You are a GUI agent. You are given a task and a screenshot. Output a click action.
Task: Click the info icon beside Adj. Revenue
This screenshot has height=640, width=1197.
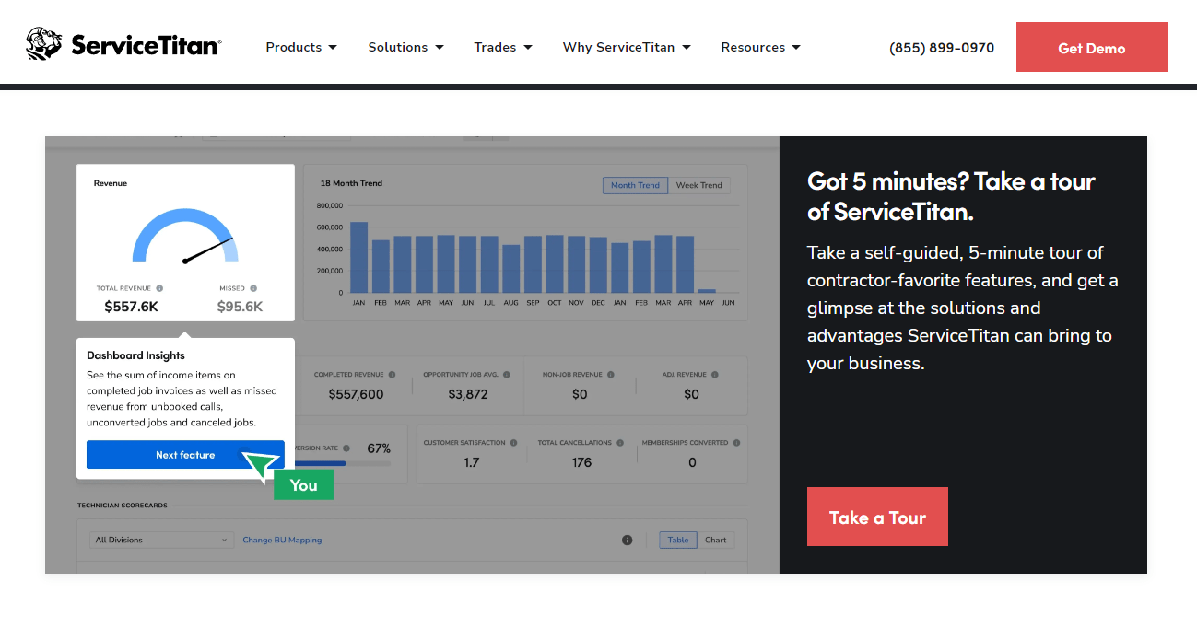click(714, 375)
